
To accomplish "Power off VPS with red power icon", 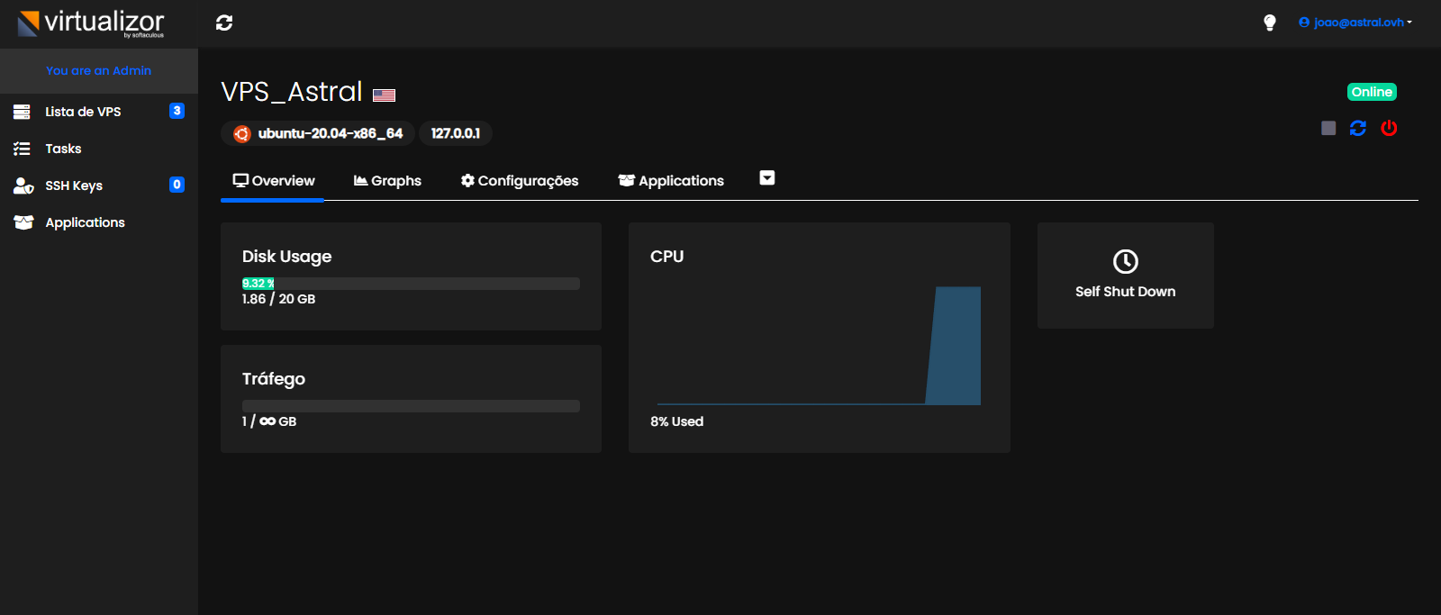I will pyautogui.click(x=1389, y=129).
